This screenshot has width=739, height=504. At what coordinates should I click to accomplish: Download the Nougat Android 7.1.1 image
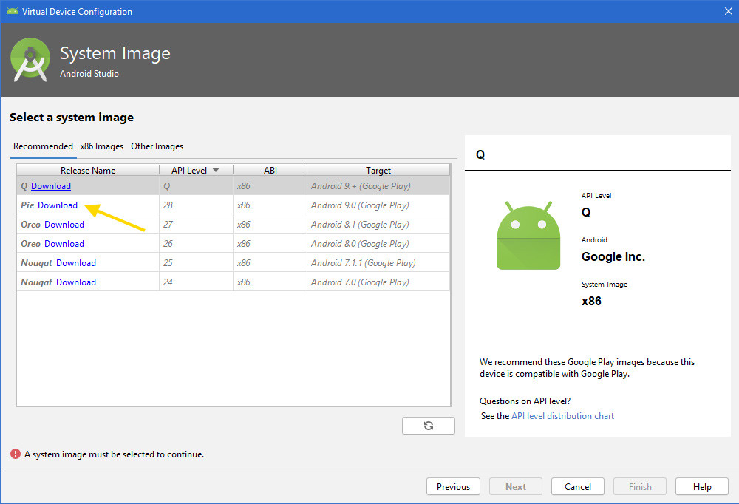click(x=76, y=262)
